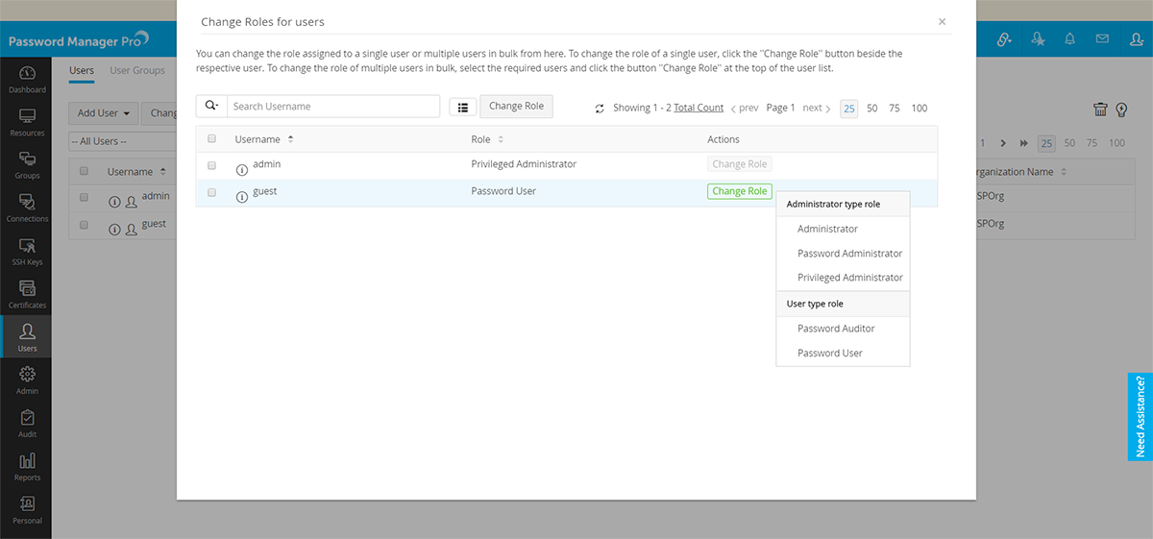Switch to the Users tab
The width and height of the screenshot is (1153, 539).
82,70
